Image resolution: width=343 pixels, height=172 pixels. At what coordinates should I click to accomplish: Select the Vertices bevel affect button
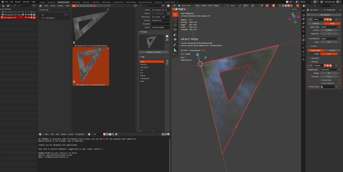(x=315, y=24)
